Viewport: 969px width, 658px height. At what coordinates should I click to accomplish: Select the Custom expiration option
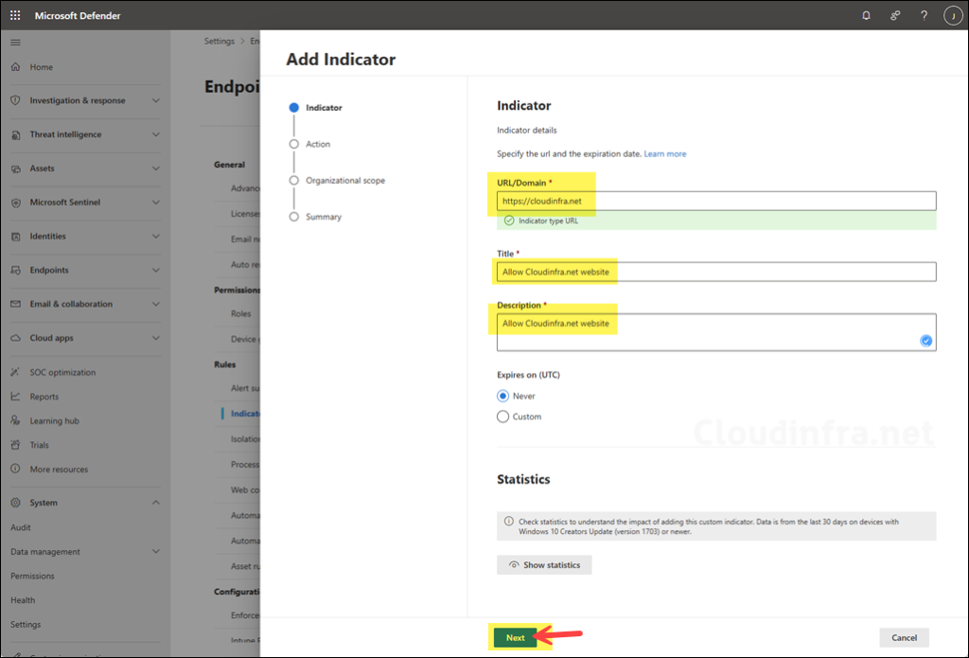click(x=502, y=416)
